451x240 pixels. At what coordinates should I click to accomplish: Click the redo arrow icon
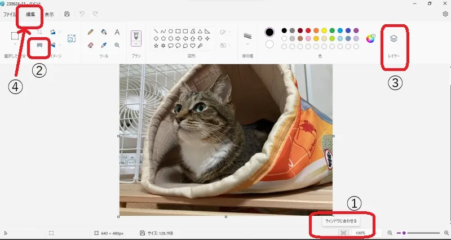point(95,14)
